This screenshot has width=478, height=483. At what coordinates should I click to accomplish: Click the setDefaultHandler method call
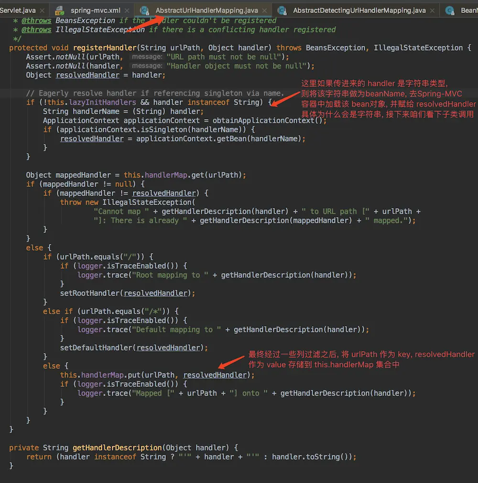click(x=96, y=348)
